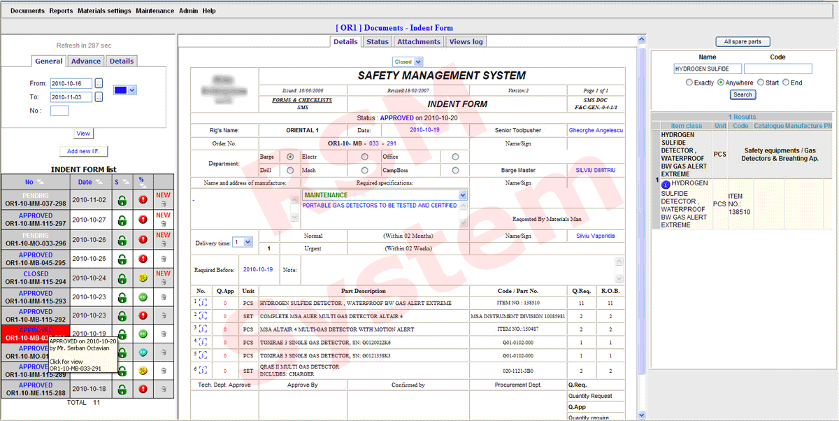
Task: Open SILVIU DIMITRIU barge master link
Action: (x=596, y=171)
